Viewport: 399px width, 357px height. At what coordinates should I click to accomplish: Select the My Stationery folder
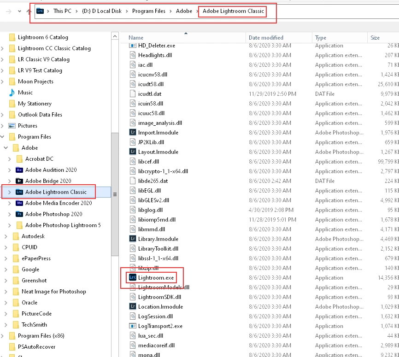pos(35,104)
